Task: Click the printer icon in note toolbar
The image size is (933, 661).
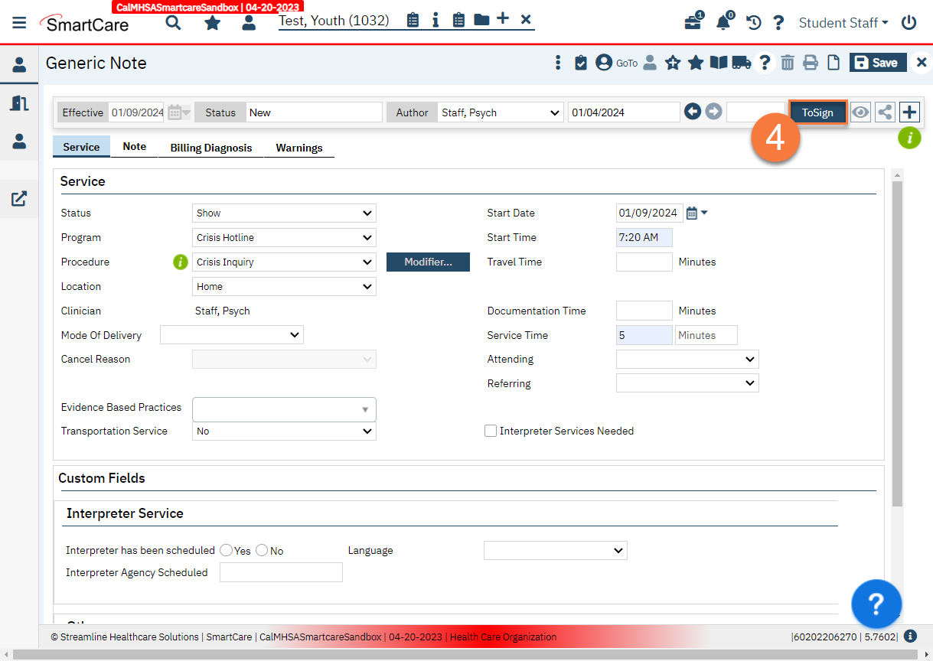Action: pyautogui.click(x=811, y=63)
